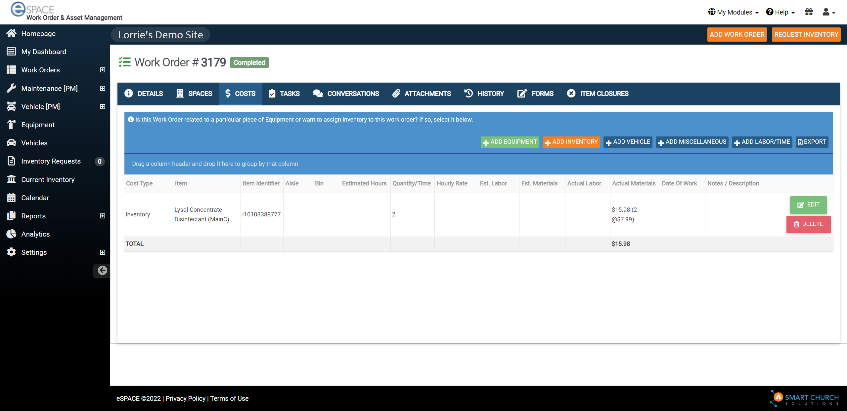The width and height of the screenshot is (847, 411).
Task: Edit the Lysol Concentrate inventory row
Action: pyautogui.click(x=808, y=205)
